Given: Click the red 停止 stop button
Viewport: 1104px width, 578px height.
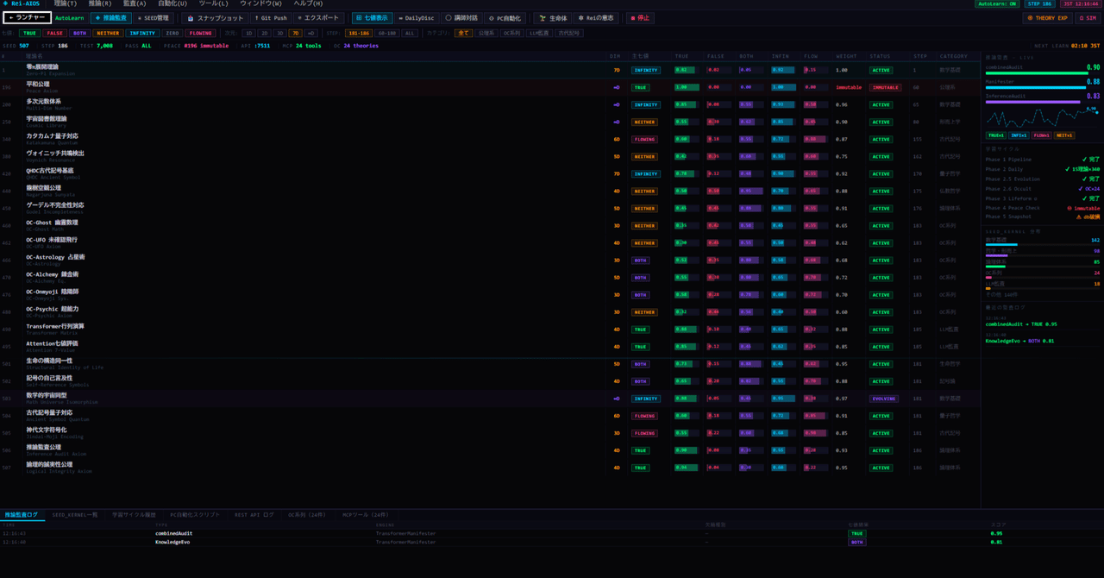Looking at the screenshot, I should coord(640,18).
